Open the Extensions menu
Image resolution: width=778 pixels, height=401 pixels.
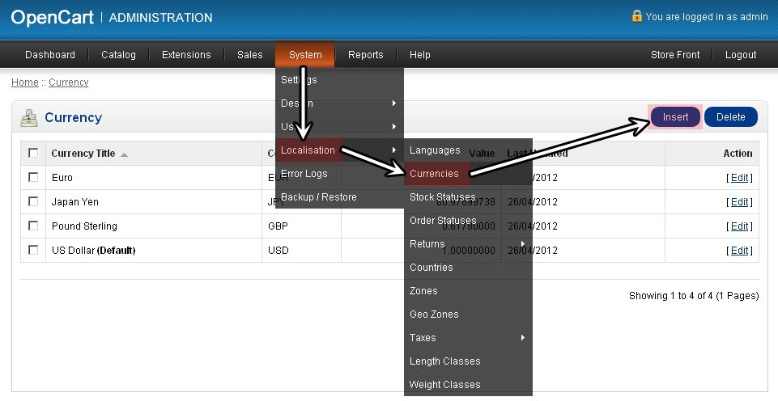pos(186,54)
